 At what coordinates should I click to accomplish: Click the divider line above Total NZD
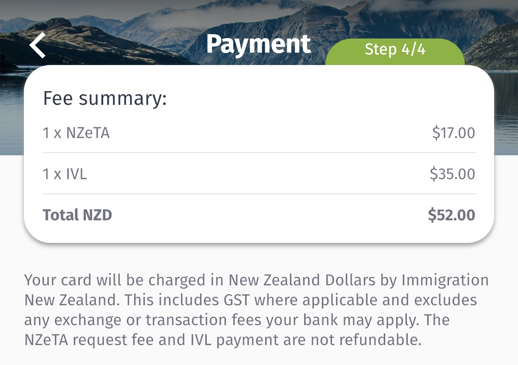pos(259,194)
